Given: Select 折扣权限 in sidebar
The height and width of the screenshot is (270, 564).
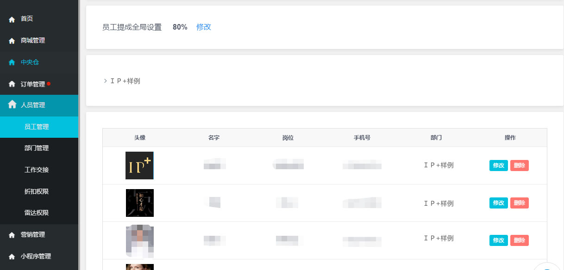Looking at the screenshot, I should coord(37,191).
